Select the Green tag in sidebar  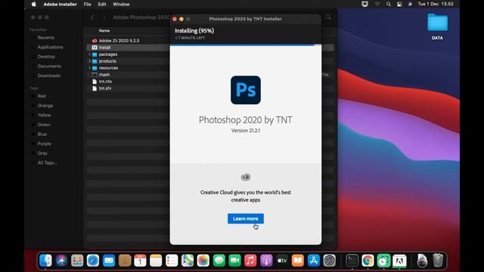[44, 125]
